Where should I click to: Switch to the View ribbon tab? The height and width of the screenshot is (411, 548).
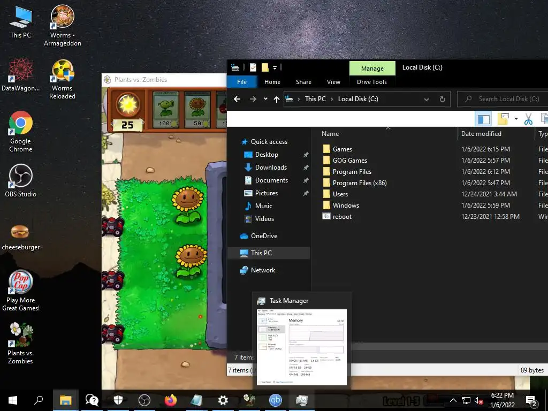pos(333,82)
